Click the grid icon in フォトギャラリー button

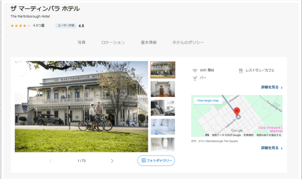pos(143,160)
